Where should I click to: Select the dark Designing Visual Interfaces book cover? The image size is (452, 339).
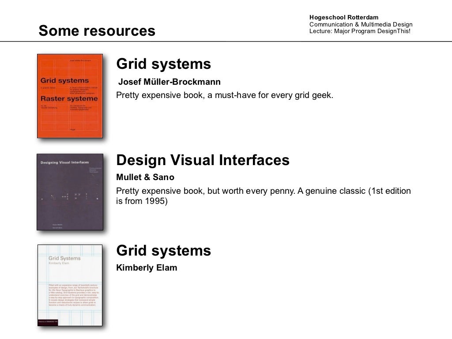70,192
